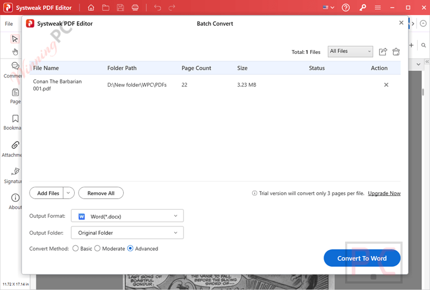Print document using the printer icon
Image resolution: width=430 pixels, height=290 pixels.
(135, 8)
